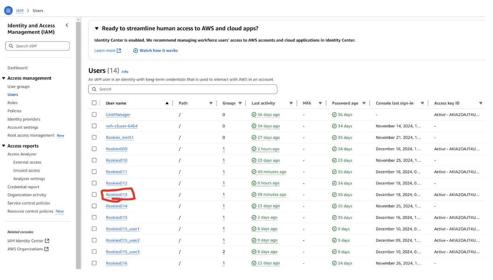Image resolution: width=493 pixels, height=280 pixels.
Task: Open Account settings in the sidebar
Action: point(23,127)
